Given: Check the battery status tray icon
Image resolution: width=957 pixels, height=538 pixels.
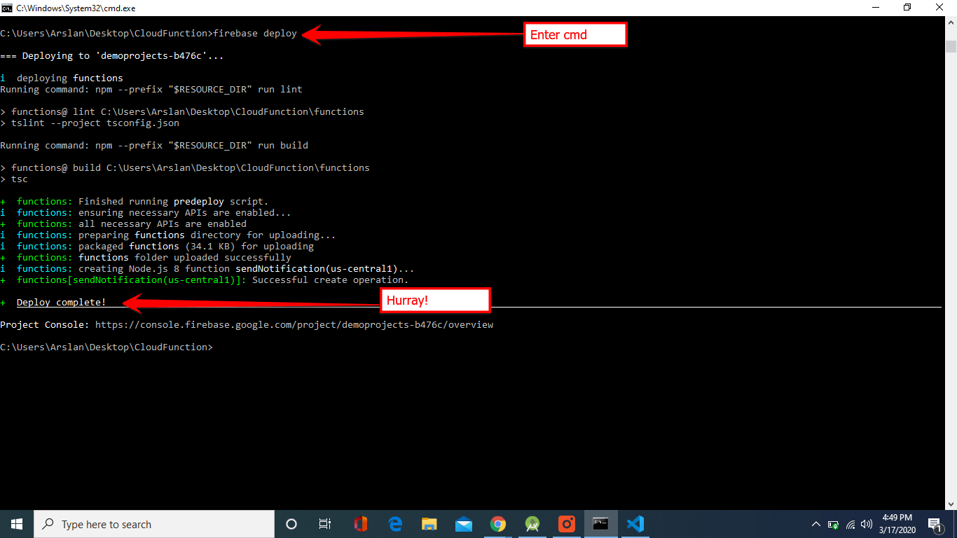Looking at the screenshot, I should [x=834, y=524].
